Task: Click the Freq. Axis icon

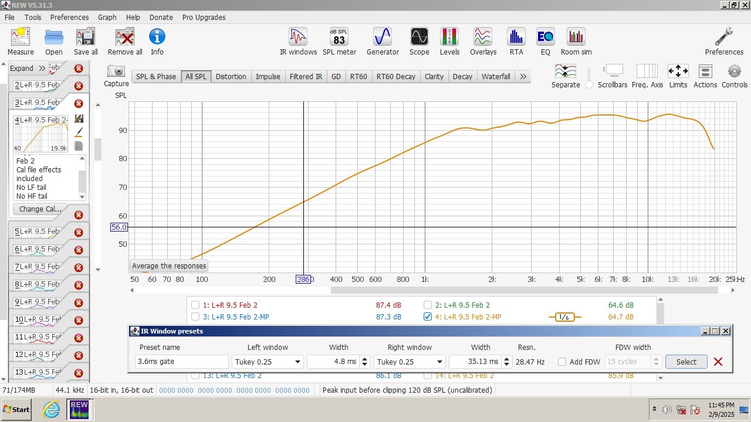Action: (x=647, y=76)
